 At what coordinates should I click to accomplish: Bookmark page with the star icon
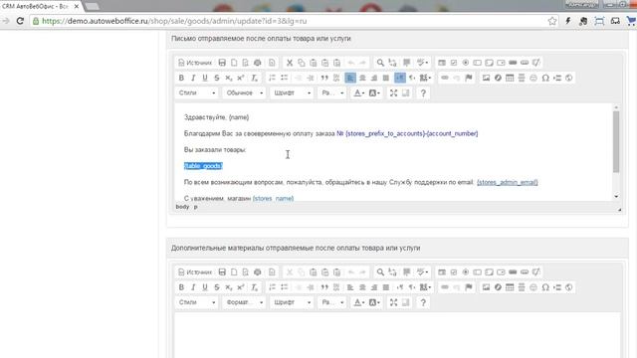552,21
